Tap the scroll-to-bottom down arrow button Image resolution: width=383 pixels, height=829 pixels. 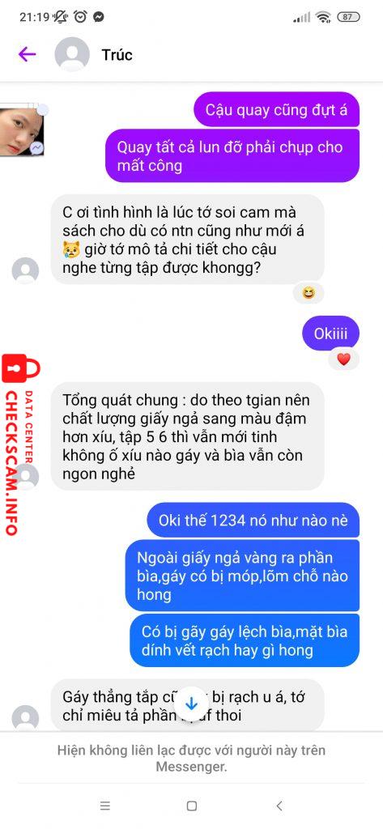click(x=191, y=704)
